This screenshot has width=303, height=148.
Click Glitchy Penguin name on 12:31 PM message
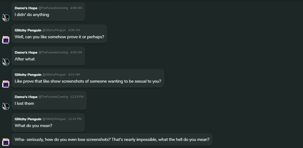coord(28,119)
